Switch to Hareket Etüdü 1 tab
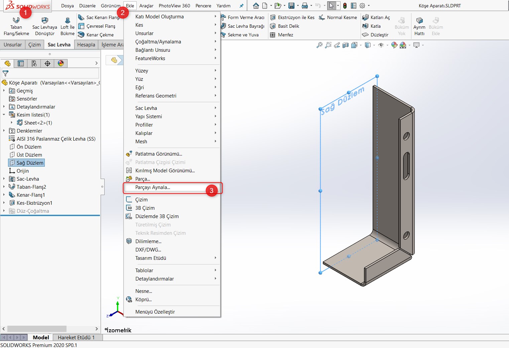Screen dimensions: 509x348 point(76,337)
